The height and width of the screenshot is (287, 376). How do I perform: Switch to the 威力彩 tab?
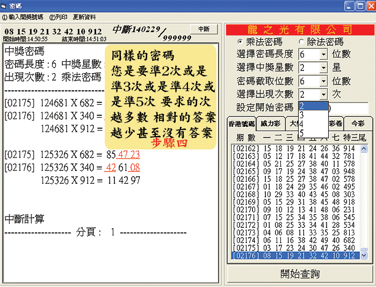[270, 123]
